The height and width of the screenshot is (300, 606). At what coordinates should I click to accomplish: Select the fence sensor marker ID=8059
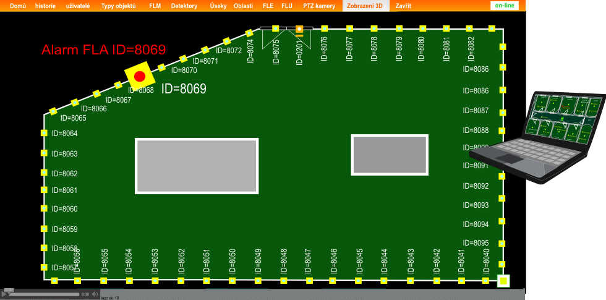[x=44, y=228]
